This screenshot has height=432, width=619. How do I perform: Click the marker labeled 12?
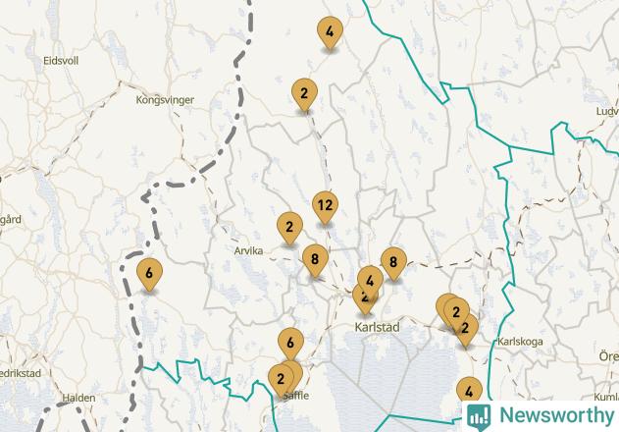325,207
